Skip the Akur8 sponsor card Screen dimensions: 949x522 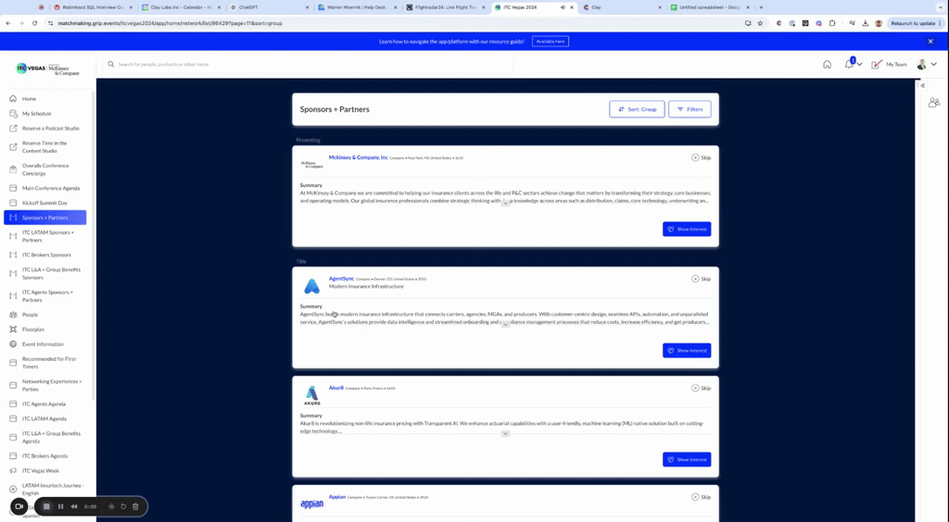click(701, 388)
